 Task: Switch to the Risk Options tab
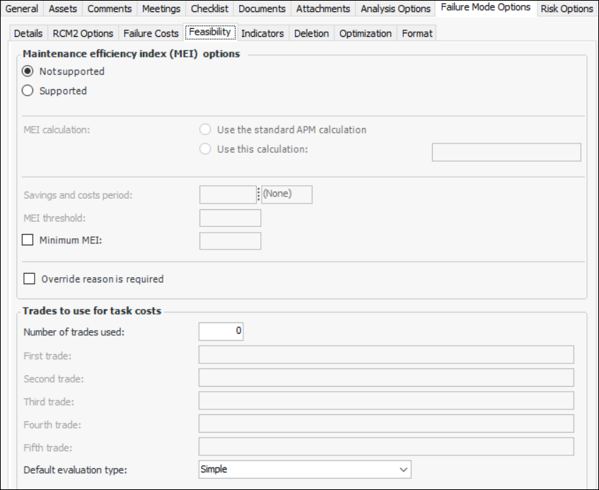566,8
